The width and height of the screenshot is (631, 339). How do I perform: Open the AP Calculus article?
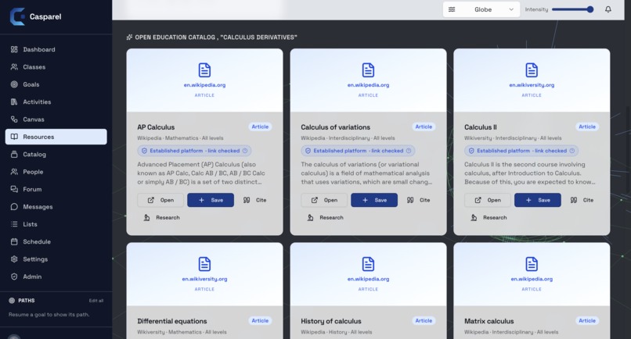pyautogui.click(x=160, y=200)
